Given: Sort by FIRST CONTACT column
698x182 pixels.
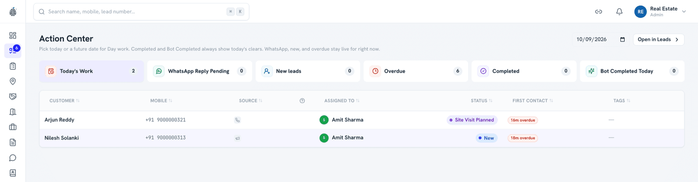Looking at the screenshot, I should coord(533,101).
